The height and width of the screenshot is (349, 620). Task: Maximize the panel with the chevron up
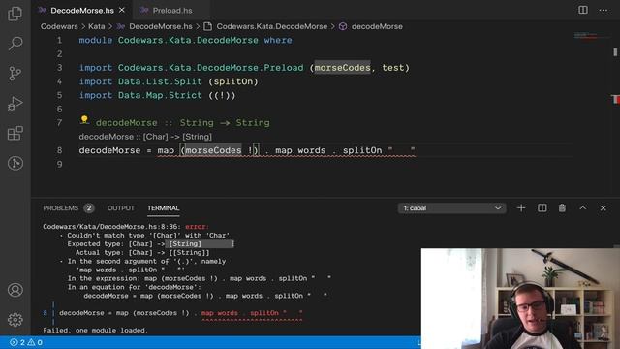pyautogui.click(x=583, y=208)
